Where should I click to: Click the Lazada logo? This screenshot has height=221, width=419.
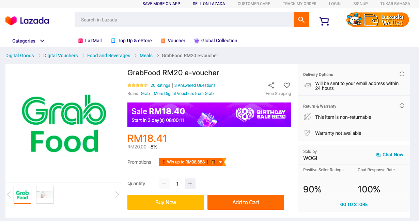point(27,21)
